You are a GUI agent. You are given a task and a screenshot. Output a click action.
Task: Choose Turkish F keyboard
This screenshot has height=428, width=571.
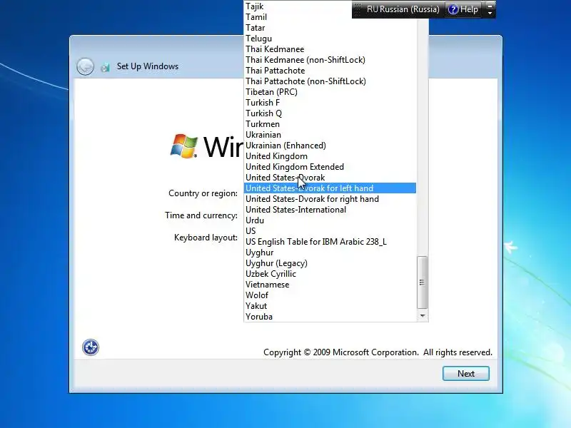(330, 103)
